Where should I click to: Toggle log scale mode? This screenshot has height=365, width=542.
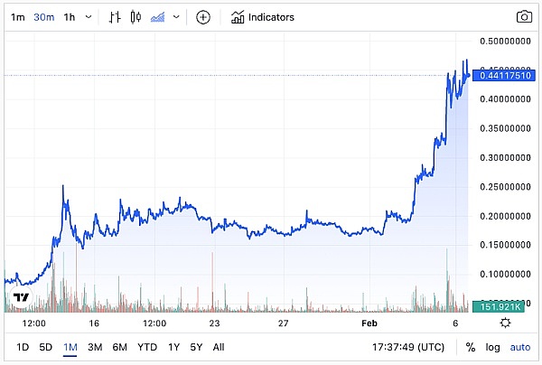coord(492,347)
